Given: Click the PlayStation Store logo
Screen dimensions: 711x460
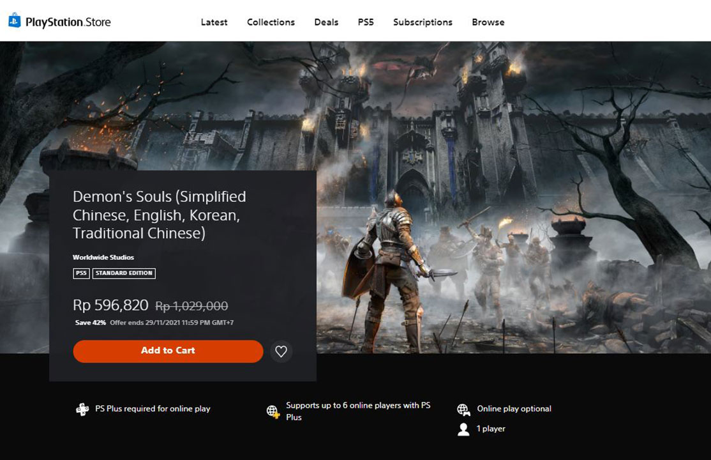Looking at the screenshot, I should coord(59,22).
